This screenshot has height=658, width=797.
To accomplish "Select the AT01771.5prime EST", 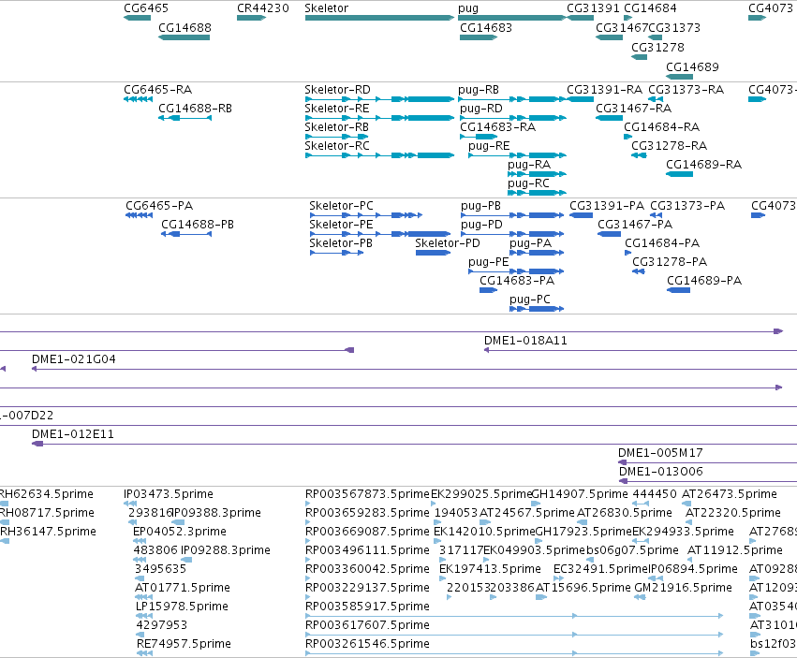I will [x=144, y=597].
